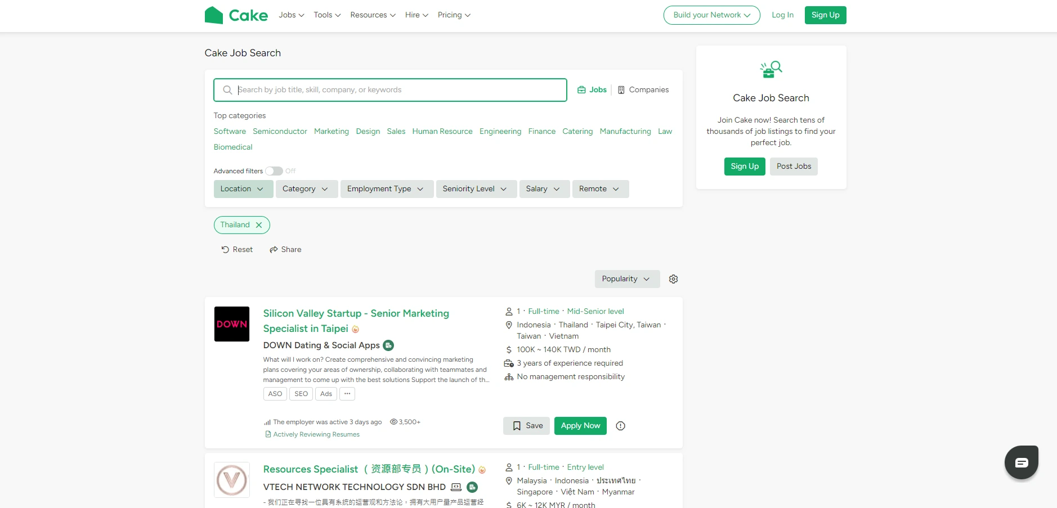Open the Hire navigation menu
1057x508 pixels.
tap(416, 15)
